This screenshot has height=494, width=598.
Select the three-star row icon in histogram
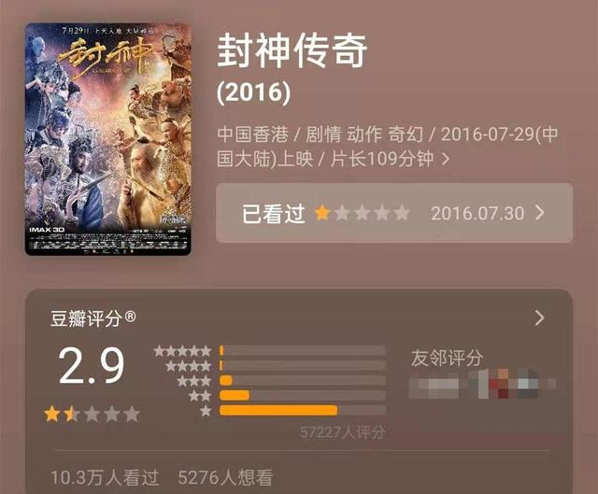pyautogui.click(x=194, y=380)
